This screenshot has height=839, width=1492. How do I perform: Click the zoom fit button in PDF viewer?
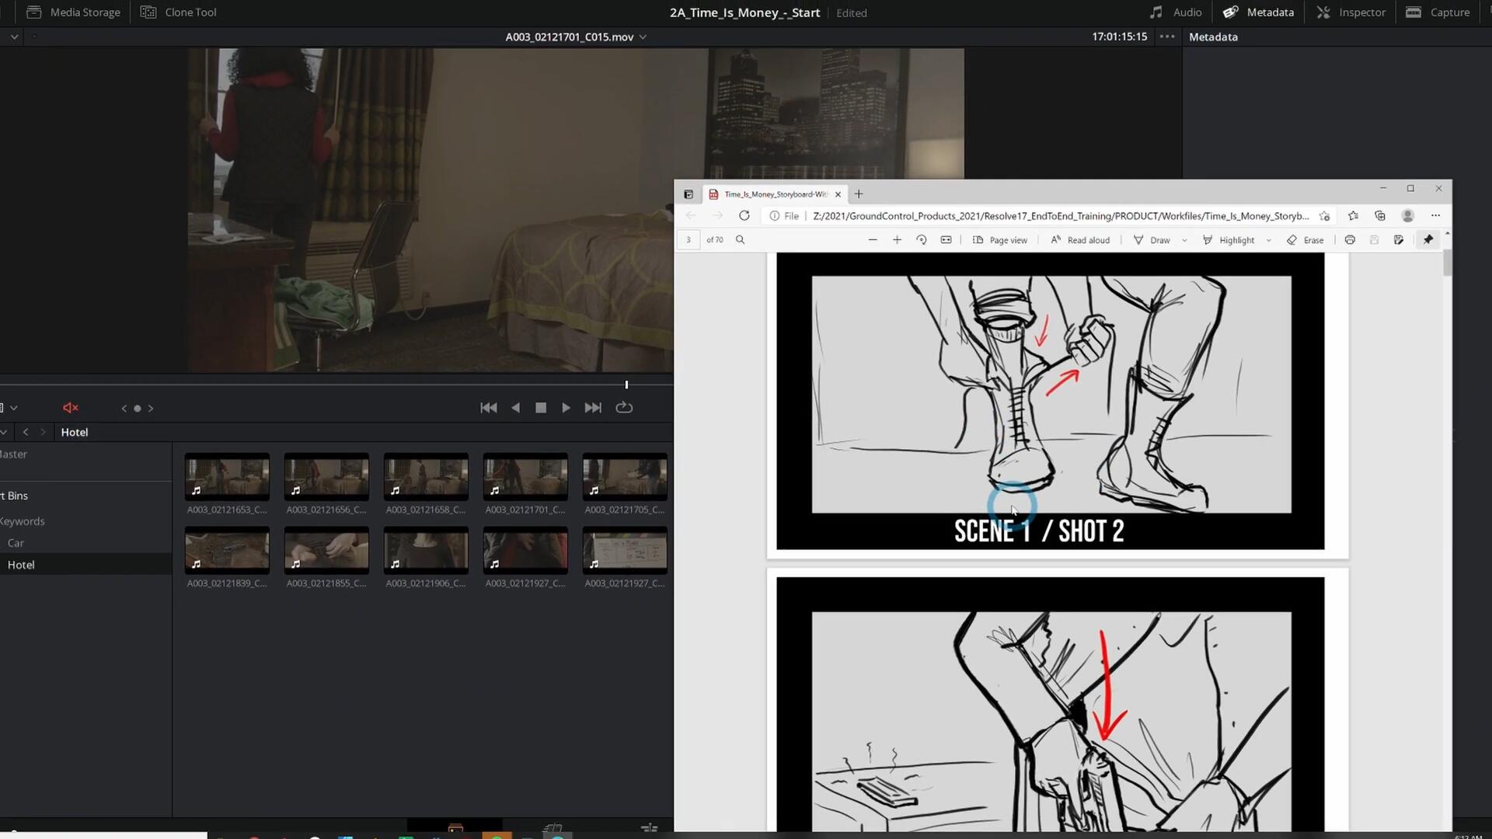tap(945, 240)
